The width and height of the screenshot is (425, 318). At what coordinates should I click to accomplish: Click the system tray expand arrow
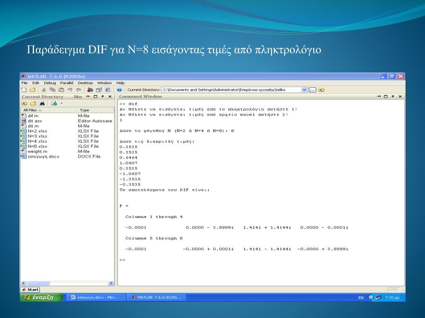coord(371,297)
